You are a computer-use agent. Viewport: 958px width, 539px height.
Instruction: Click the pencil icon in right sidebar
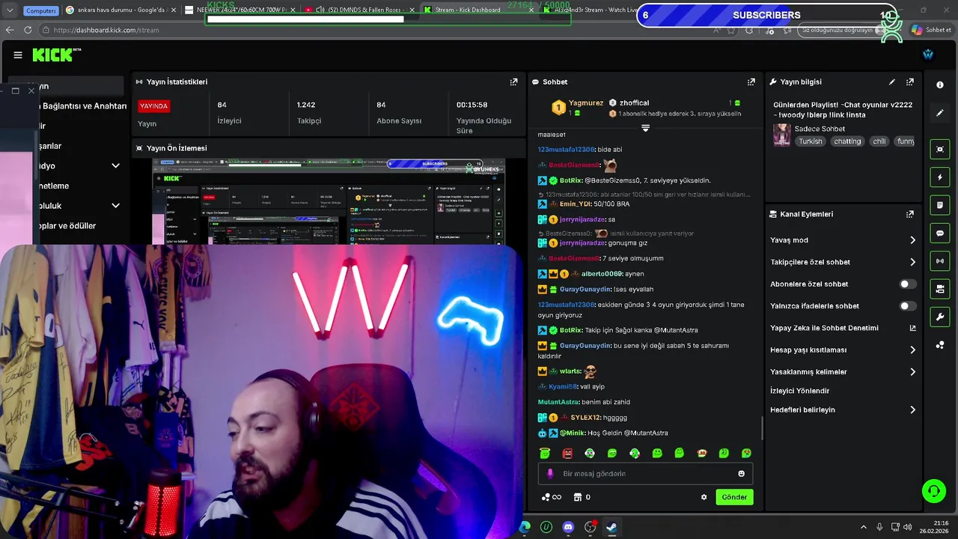pyautogui.click(x=940, y=113)
